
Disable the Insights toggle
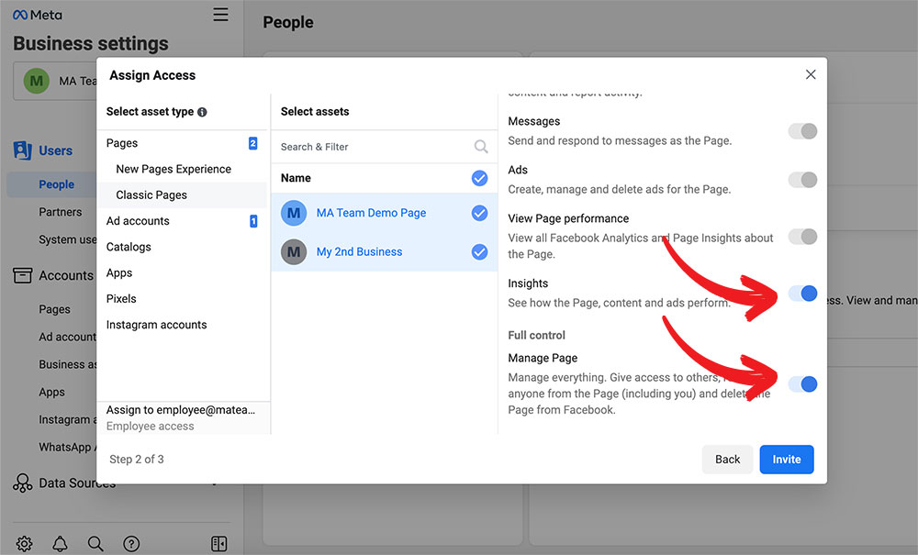pos(802,294)
